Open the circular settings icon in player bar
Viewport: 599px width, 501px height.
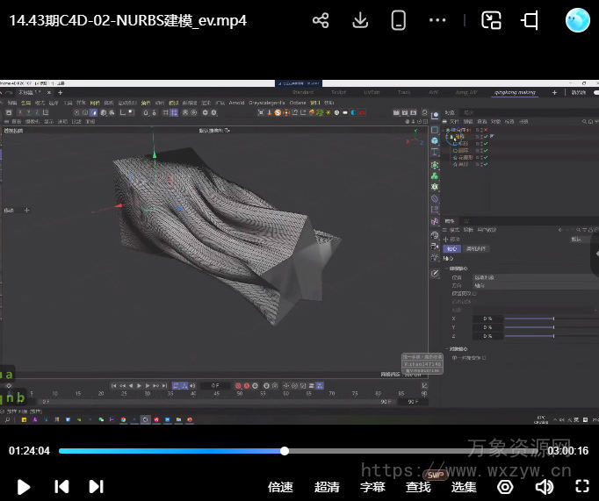(505, 486)
